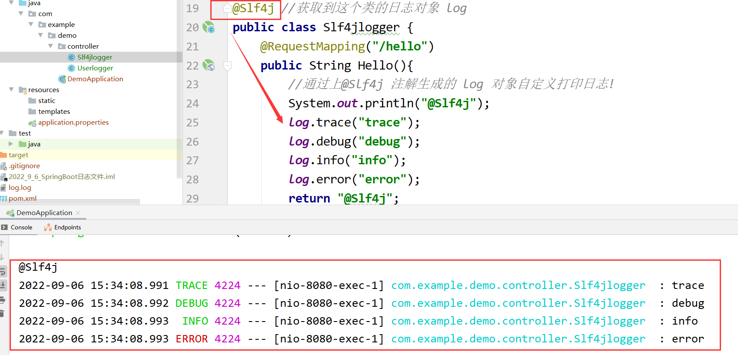The height and width of the screenshot is (355, 738).
Task: Click the .gitignore file icon
Action: click(3, 166)
